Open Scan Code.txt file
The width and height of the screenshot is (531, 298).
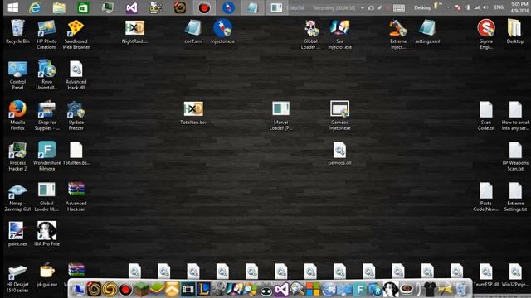pos(486,116)
